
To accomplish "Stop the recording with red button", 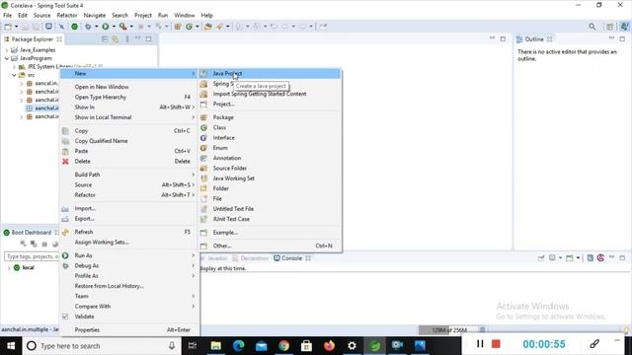I will [496, 344].
